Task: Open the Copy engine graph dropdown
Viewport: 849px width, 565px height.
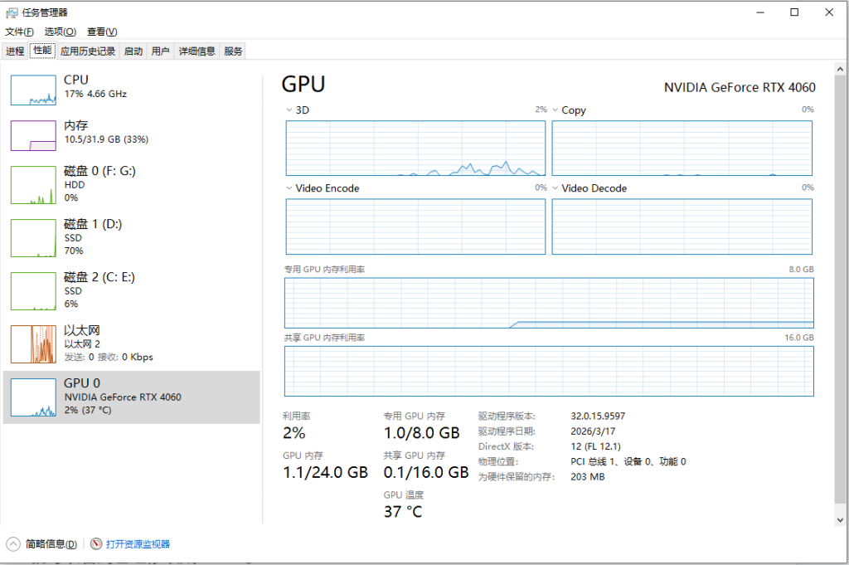Action: (555, 110)
